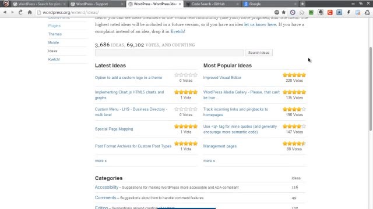
Task: Close the WordPress Search for pinterest tab
Action: click(65, 4)
